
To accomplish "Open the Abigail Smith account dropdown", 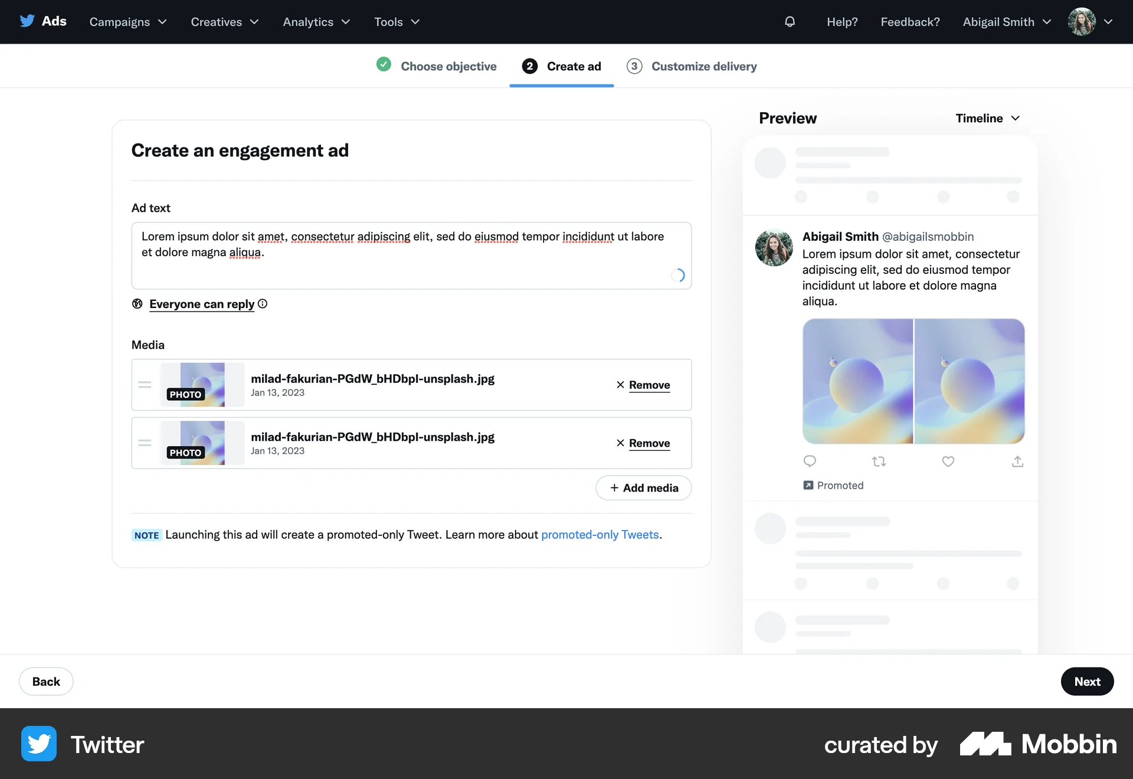I will pyautogui.click(x=1007, y=22).
